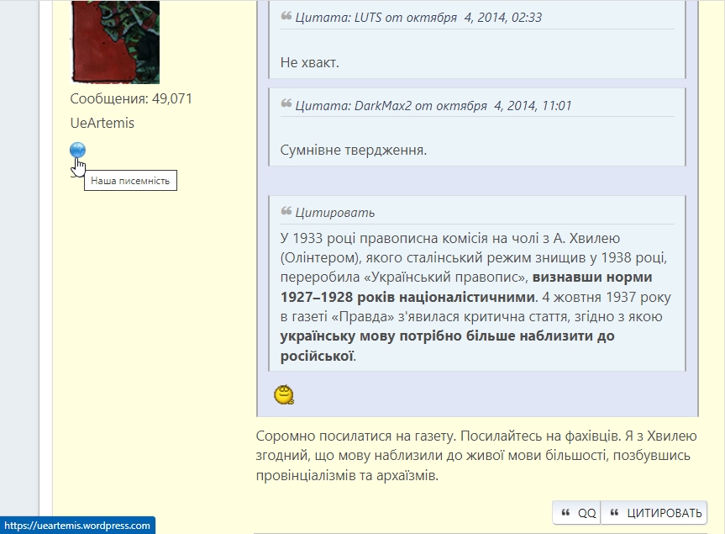Click the "Сообщения: 49,071" post count

[131, 98]
